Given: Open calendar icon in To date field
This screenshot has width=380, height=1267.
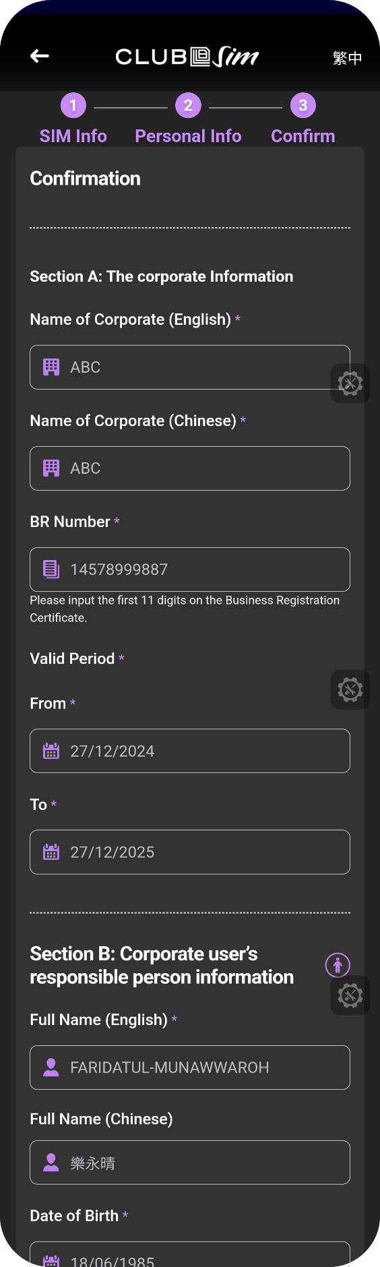Looking at the screenshot, I should [51, 853].
